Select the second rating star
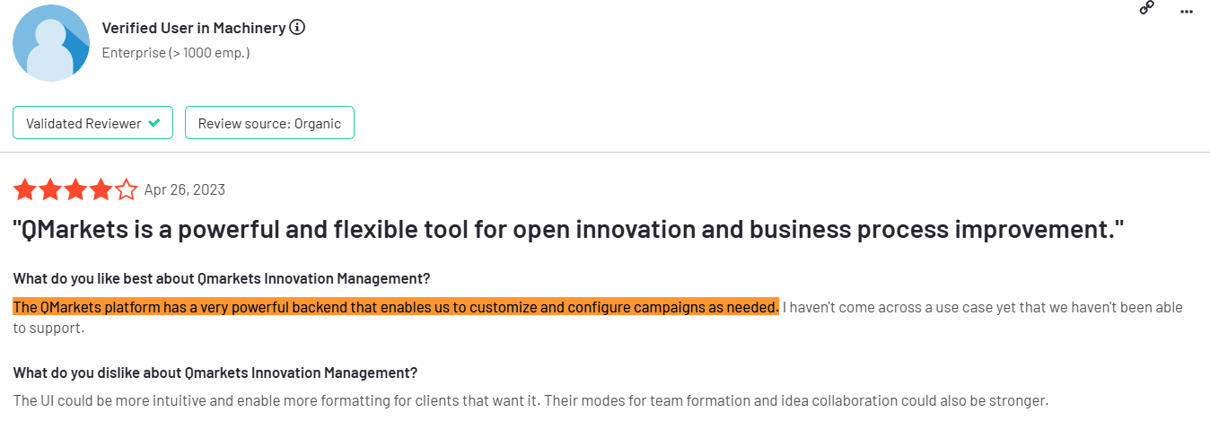 (x=50, y=189)
